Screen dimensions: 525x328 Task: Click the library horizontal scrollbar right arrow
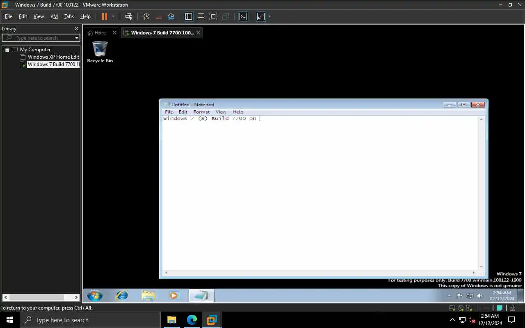click(x=76, y=298)
